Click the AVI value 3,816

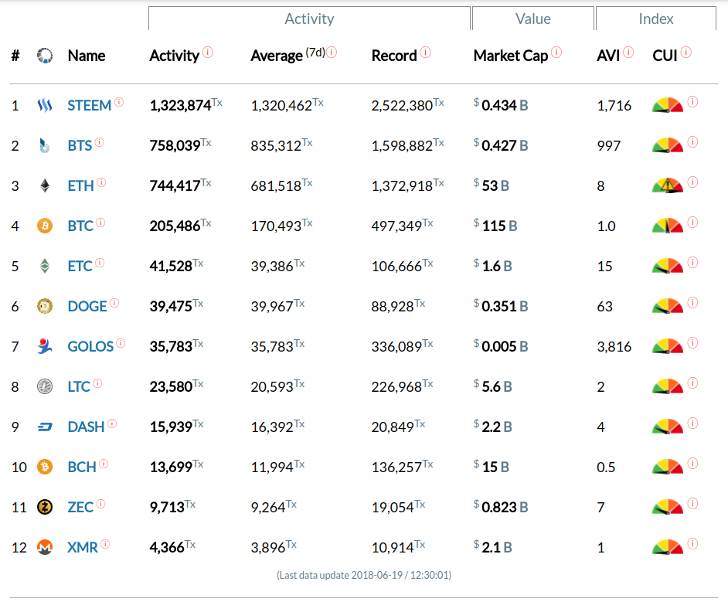[x=614, y=347]
